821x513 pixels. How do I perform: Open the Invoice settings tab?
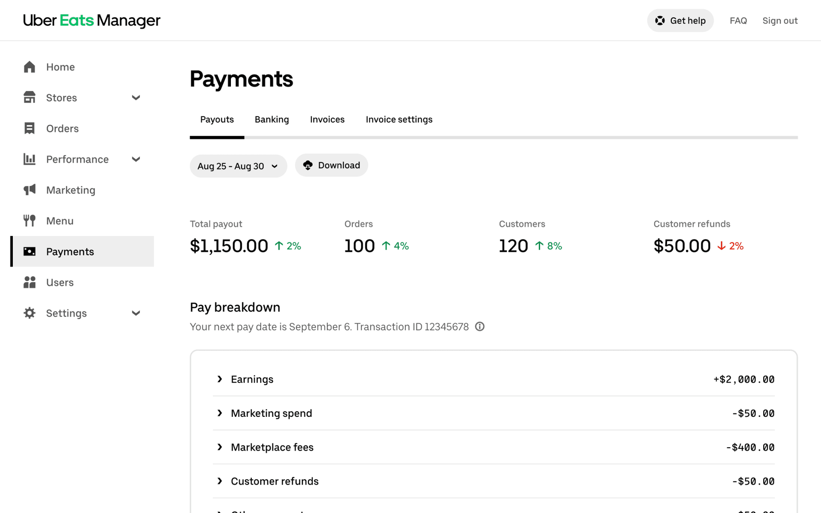[x=399, y=120]
